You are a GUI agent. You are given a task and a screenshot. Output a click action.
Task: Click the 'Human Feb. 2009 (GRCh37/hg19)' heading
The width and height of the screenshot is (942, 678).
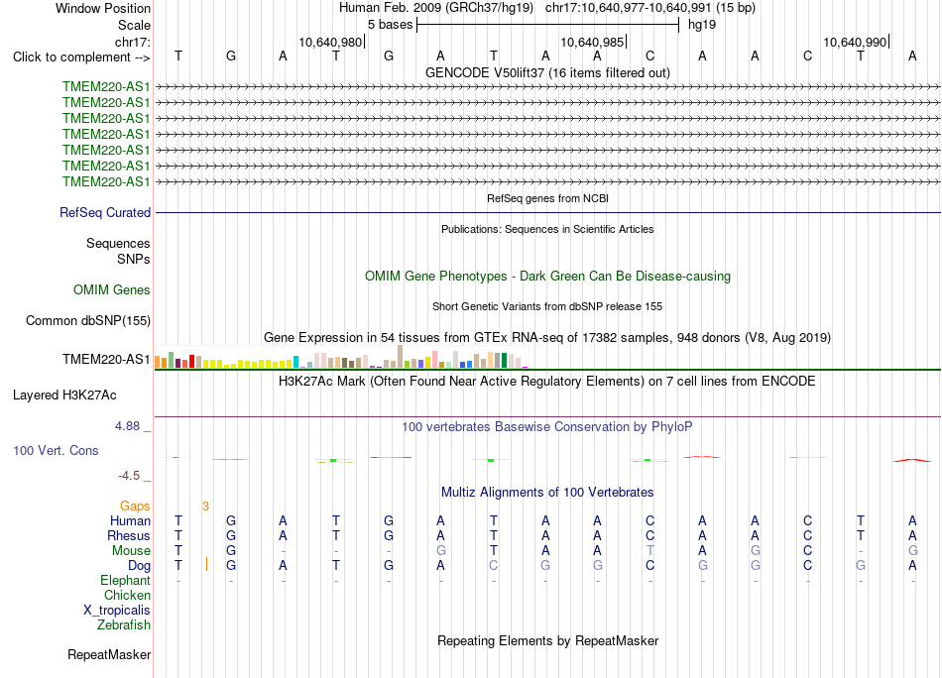436,8
